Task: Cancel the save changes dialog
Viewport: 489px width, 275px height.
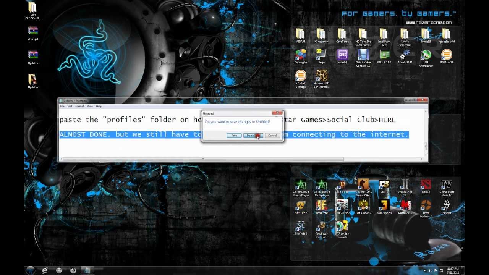Action: pos(272,136)
